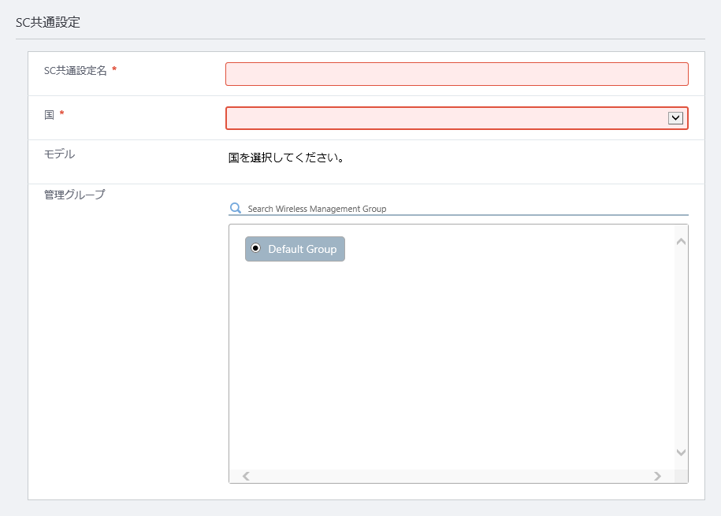Click the scroll left arrow in group list
The width and height of the screenshot is (721, 516).
[246, 476]
